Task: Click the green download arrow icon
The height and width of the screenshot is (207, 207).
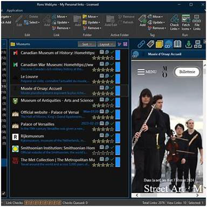Action: pyautogui.click(x=188, y=44)
